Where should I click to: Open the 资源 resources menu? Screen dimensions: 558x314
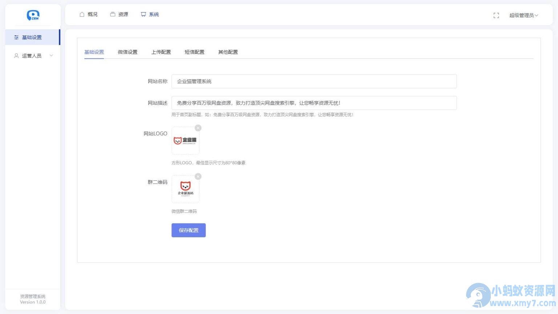pyautogui.click(x=119, y=14)
